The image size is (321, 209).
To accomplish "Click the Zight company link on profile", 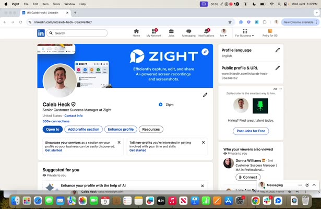I will [x=166, y=104].
